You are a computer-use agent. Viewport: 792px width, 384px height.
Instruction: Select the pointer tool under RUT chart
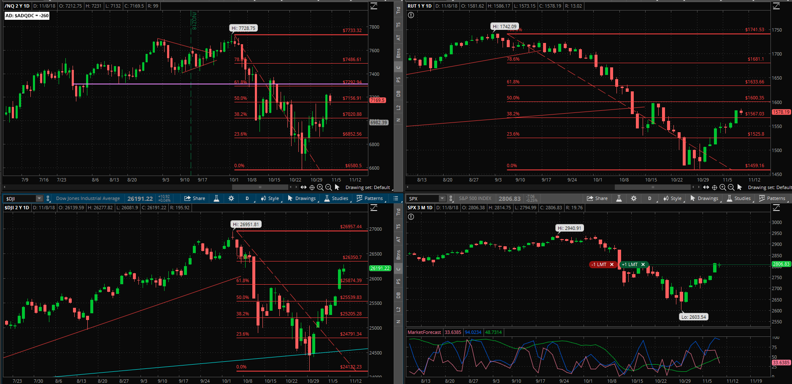(x=740, y=187)
